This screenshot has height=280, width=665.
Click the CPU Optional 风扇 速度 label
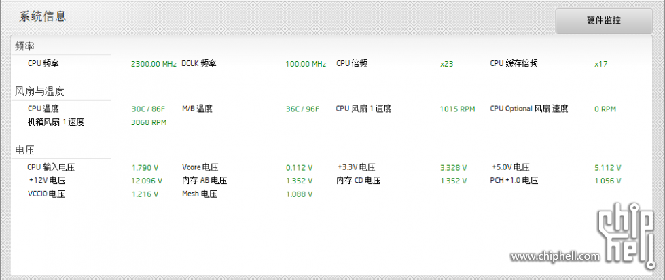click(529, 109)
